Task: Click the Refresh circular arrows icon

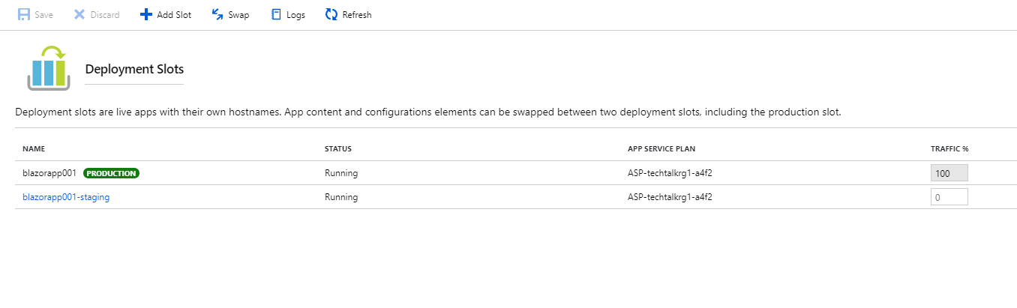Action: click(331, 14)
